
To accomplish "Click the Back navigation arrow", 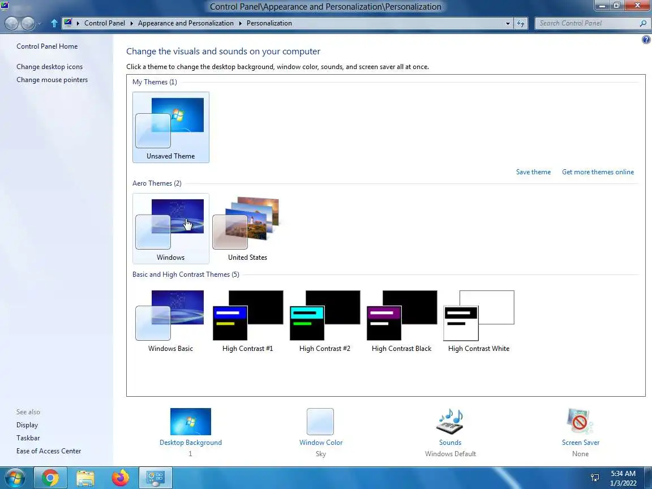I will pos(12,23).
